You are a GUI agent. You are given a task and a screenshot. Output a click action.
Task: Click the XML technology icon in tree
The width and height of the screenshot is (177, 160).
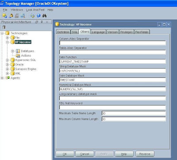coord(13,73)
